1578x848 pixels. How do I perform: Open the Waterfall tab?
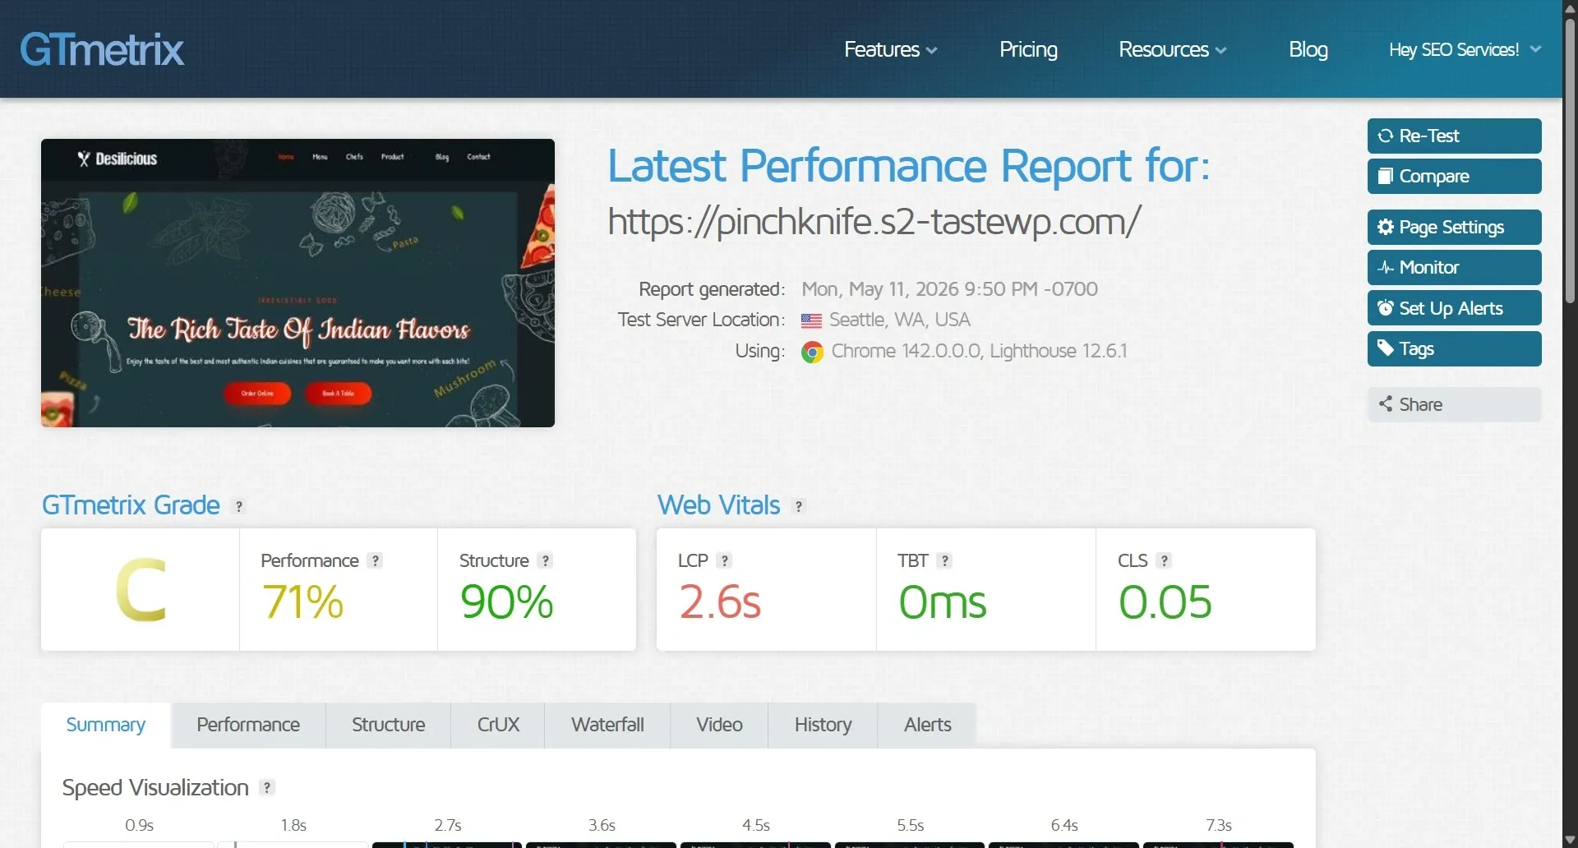pyautogui.click(x=607, y=725)
